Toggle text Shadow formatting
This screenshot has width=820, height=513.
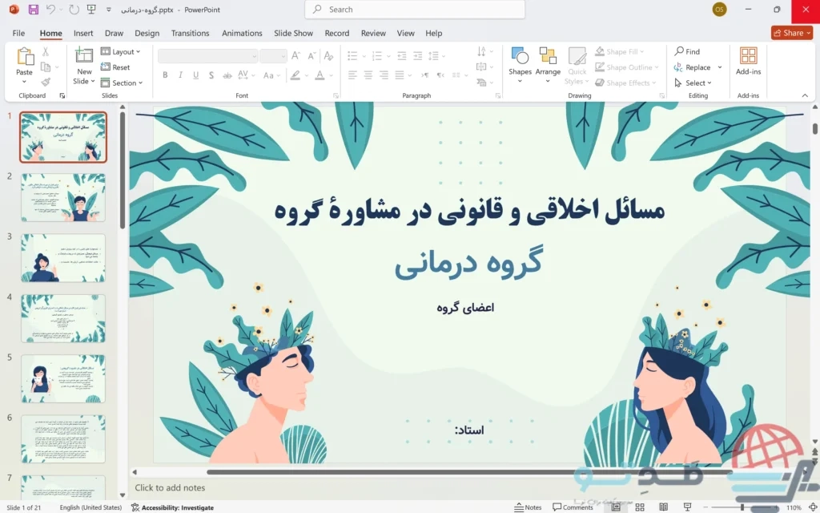(211, 75)
